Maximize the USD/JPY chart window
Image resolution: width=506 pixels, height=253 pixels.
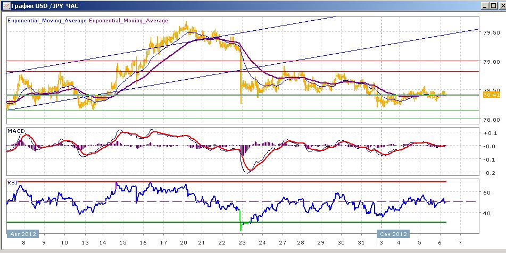[493, 5]
